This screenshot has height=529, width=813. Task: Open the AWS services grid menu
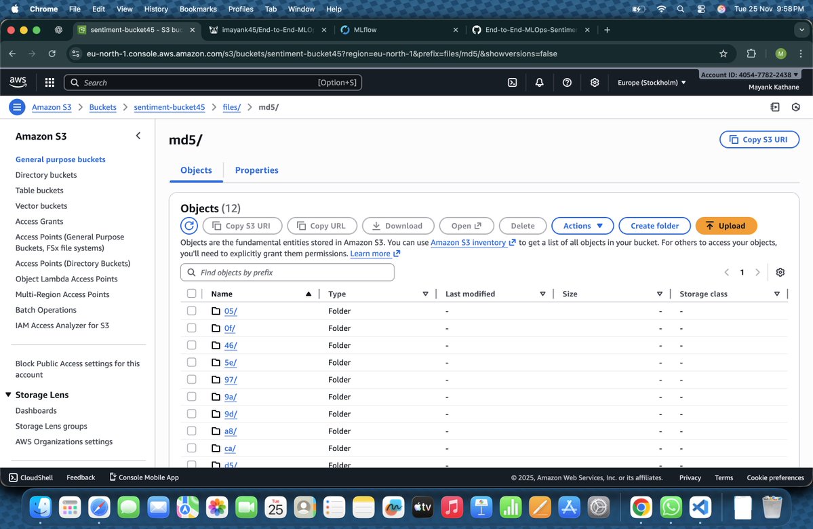click(x=49, y=82)
